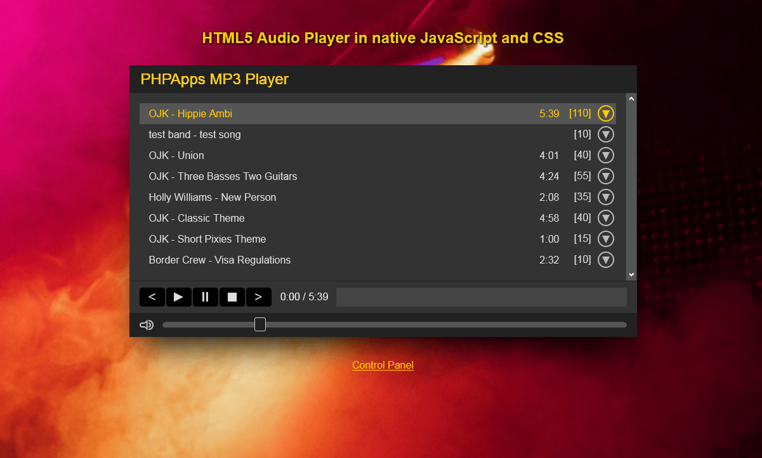Click the playlist scrollbar down arrow
The image size is (762, 458).
[x=631, y=274]
